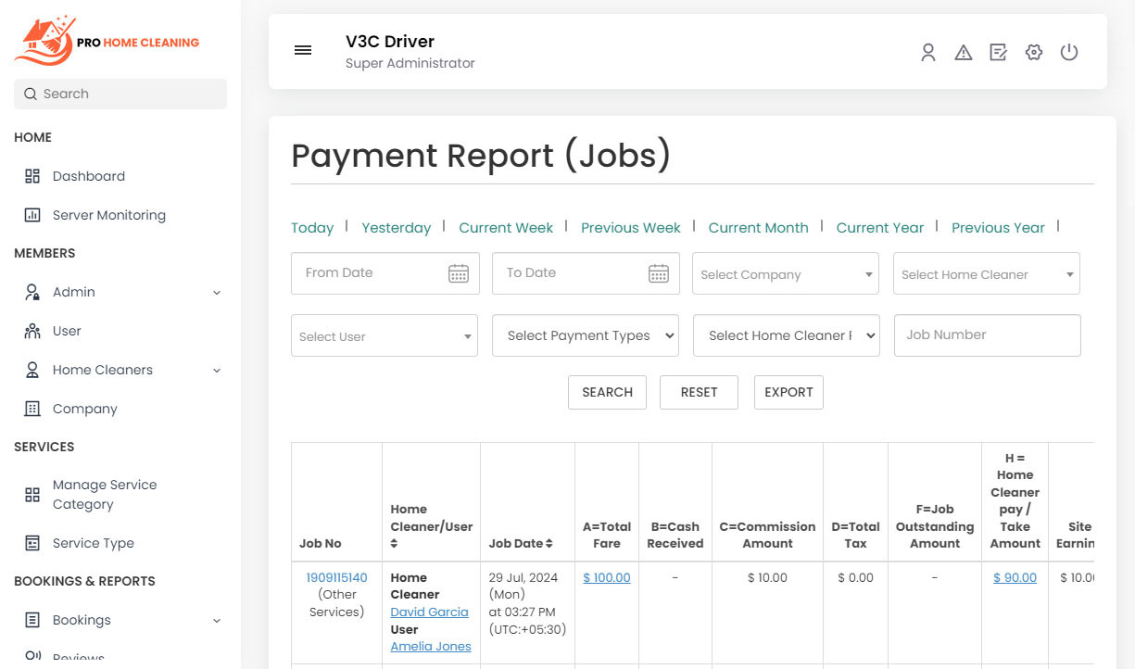This screenshot has width=1135, height=669.
Task: Switch to the Previous Week filter
Action: [631, 227]
